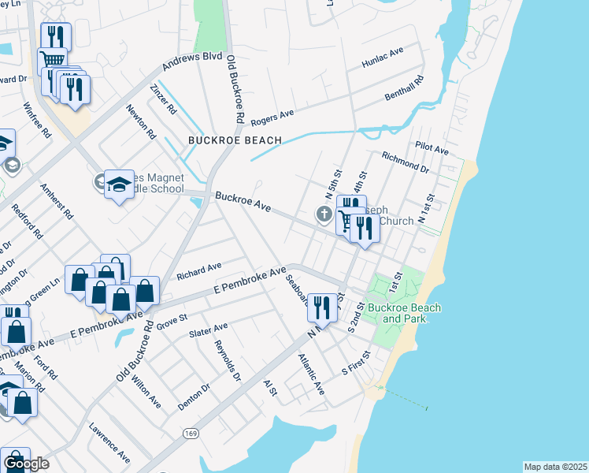589x473 pixels.
Task: Click the N 1st St street label
Action: [x=427, y=209]
